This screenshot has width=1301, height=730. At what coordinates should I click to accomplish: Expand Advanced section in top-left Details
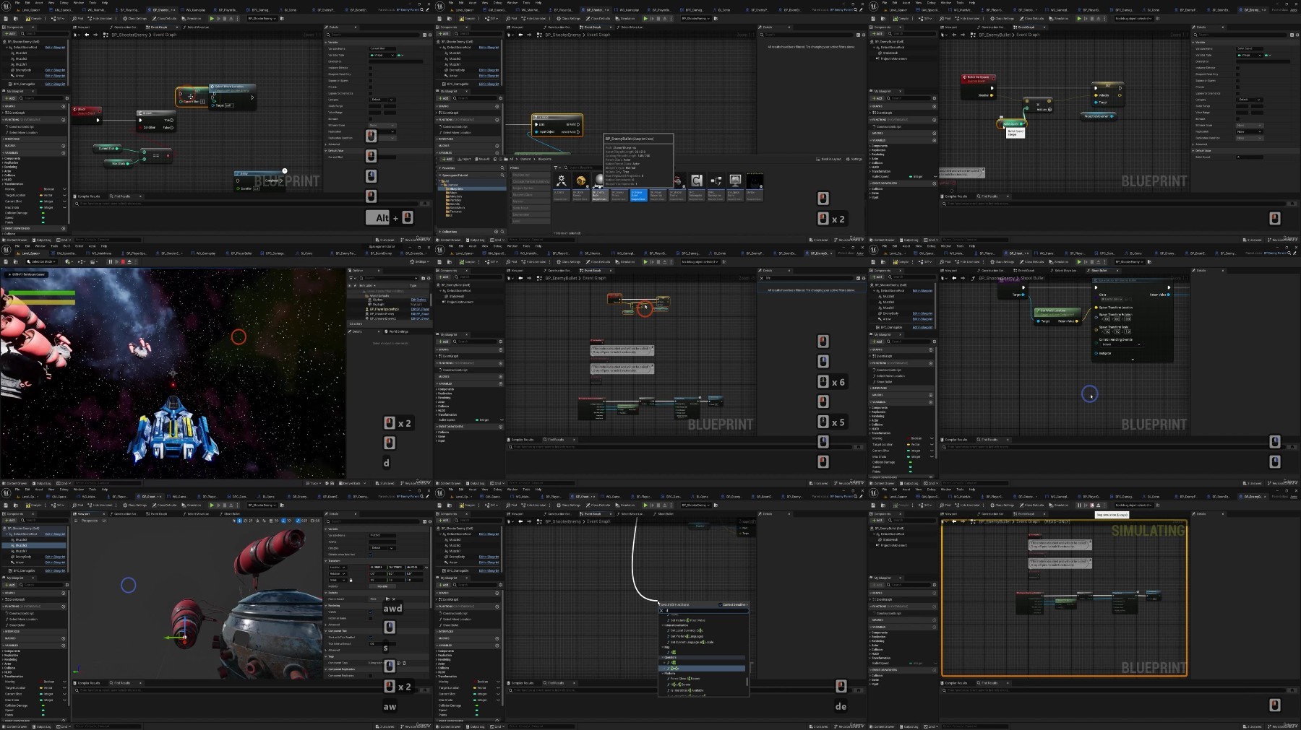(x=326, y=144)
